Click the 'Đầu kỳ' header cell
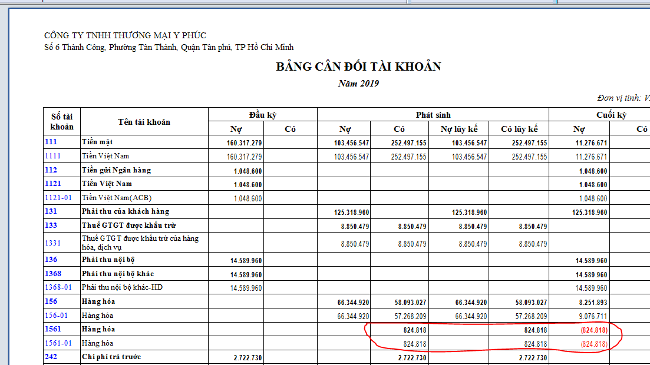650x365 pixels. pyautogui.click(x=262, y=115)
